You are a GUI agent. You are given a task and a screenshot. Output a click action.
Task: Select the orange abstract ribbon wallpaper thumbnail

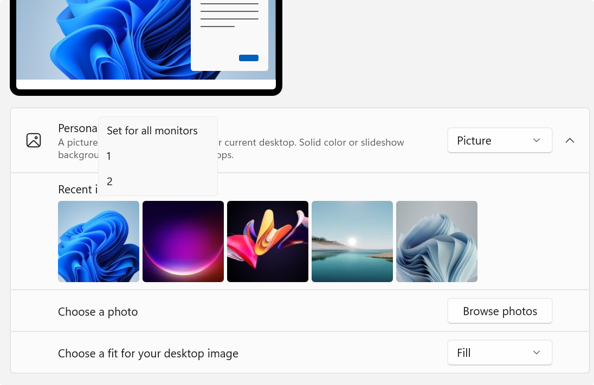[x=267, y=242]
